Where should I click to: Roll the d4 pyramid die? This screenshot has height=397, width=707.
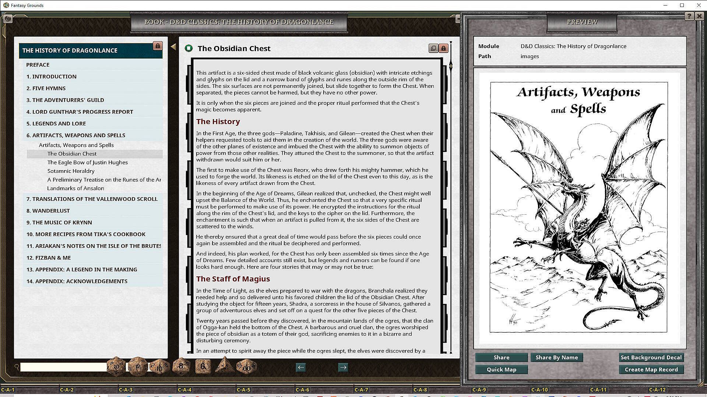[225, 365]
